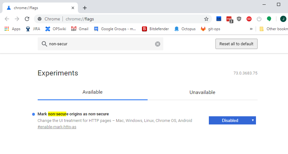
Task: Switch to the Unavailable tab
Action: click(202, 92)
